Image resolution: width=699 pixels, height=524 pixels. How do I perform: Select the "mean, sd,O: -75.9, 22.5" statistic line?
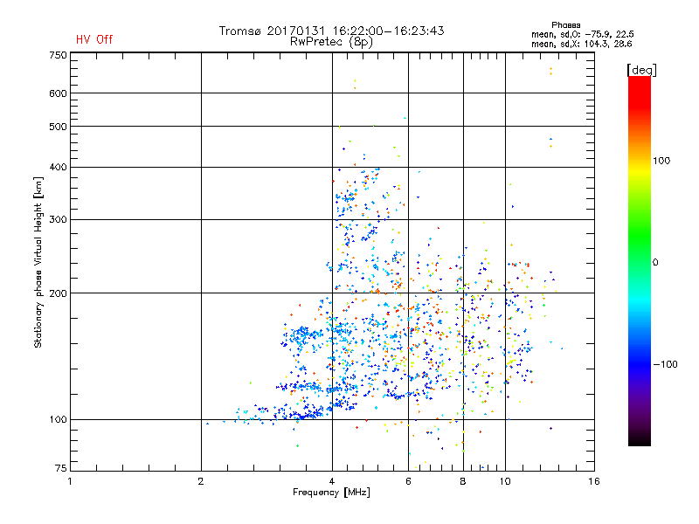tap(582, 34)
